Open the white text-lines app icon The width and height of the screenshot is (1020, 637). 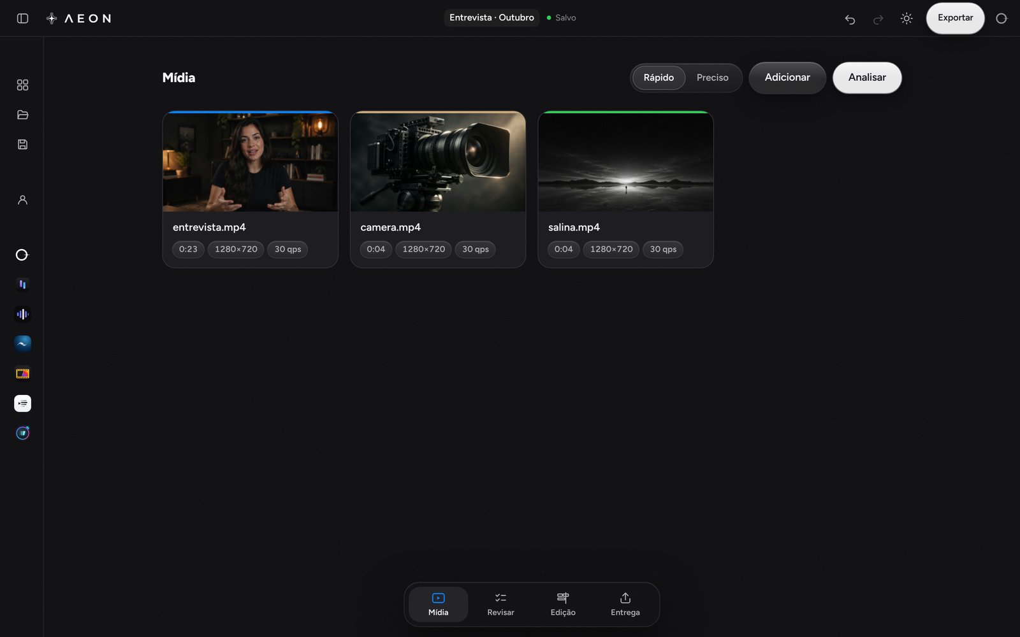22,403
